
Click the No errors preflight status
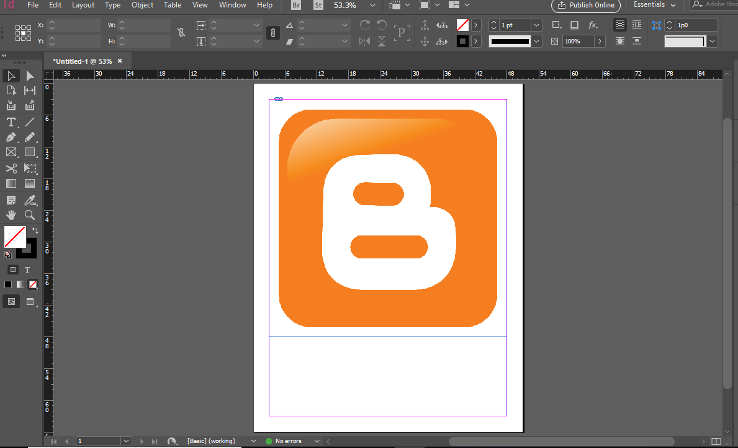288,441
